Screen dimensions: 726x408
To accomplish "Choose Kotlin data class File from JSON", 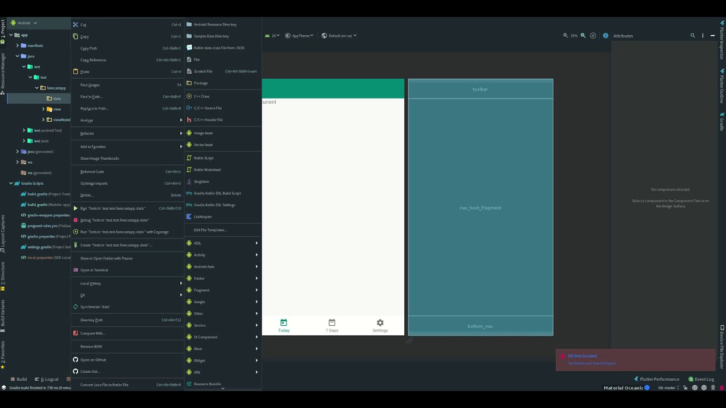I will coord(222,48).
